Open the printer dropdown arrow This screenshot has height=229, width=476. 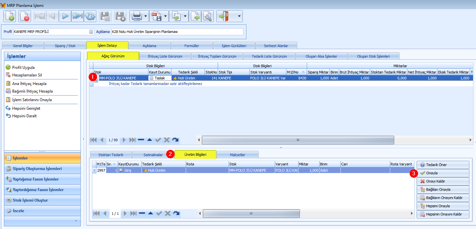pos(146,16)
